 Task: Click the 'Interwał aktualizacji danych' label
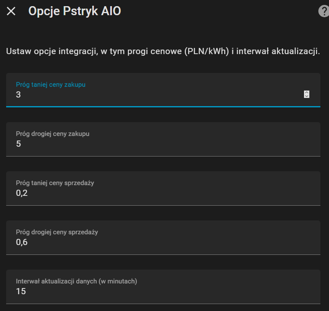pos(76,281)
